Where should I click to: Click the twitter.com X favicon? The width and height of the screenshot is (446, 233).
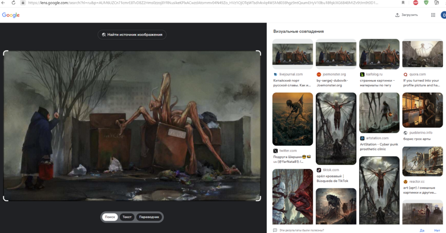point(275,151)
